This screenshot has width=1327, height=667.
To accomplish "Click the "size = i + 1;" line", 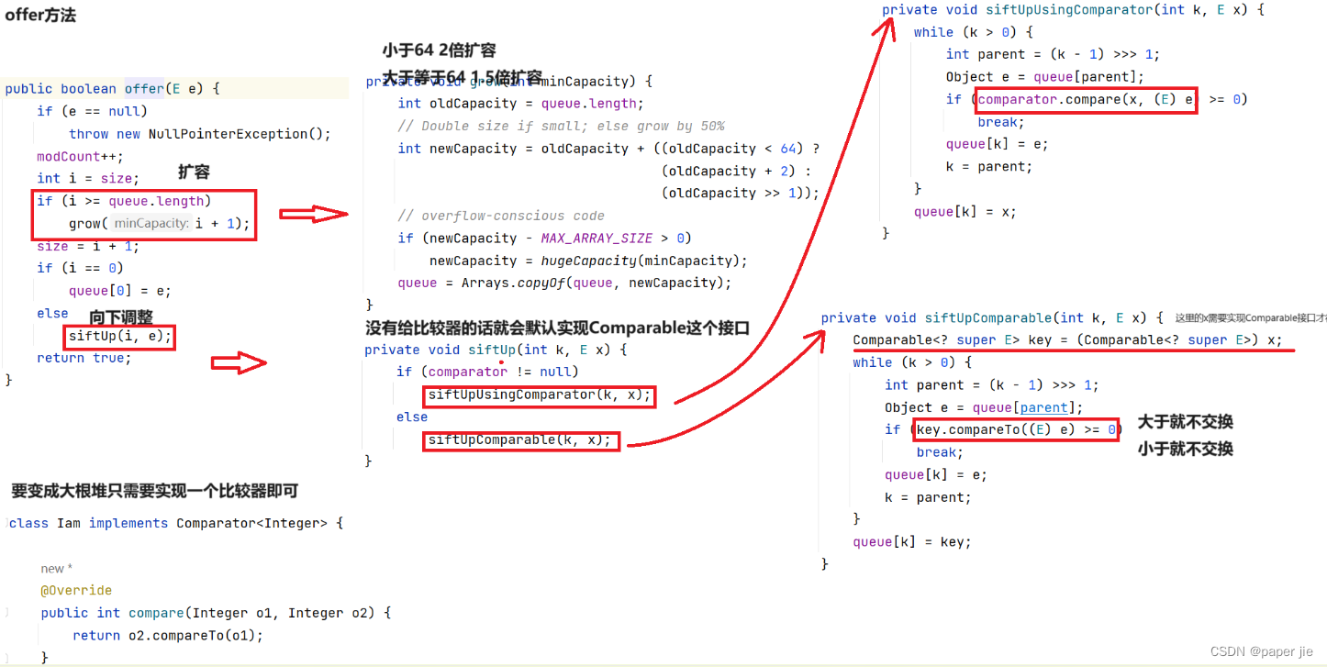I will [88, 246].
